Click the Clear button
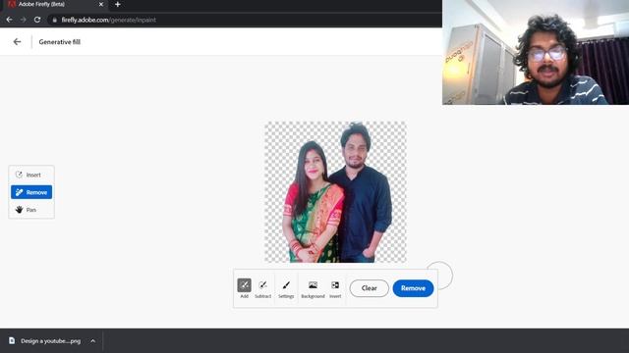 coord(370,288)
